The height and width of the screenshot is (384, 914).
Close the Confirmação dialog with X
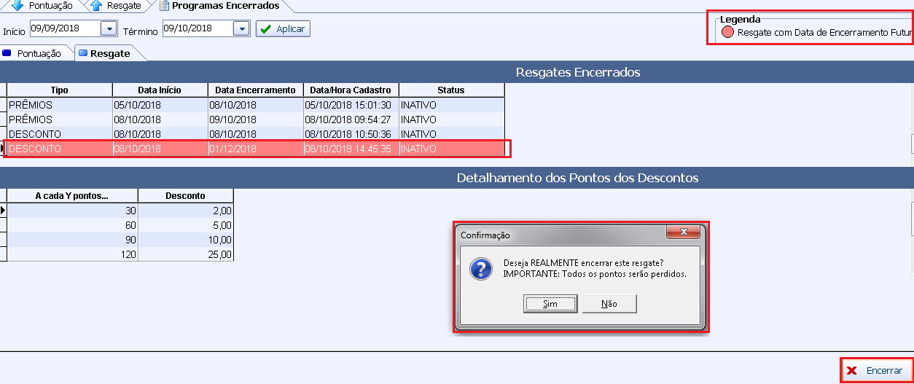coord(683,232)
